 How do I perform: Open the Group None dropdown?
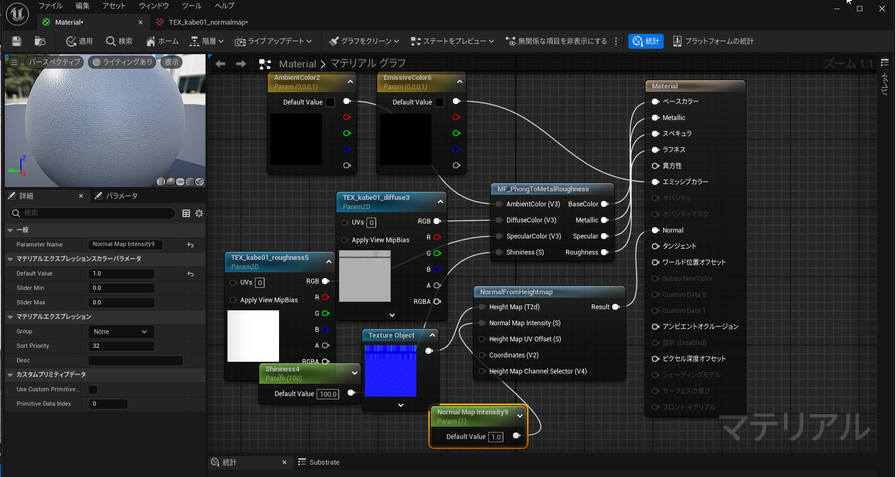point(121,332)
